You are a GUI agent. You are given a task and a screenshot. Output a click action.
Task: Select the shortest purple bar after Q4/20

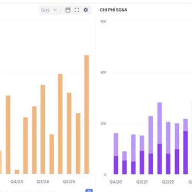coord(124,163)
